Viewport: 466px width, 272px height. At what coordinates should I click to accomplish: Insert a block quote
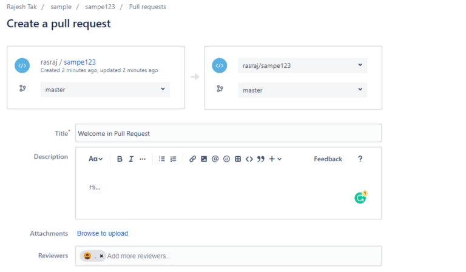(x=261, y=159)
